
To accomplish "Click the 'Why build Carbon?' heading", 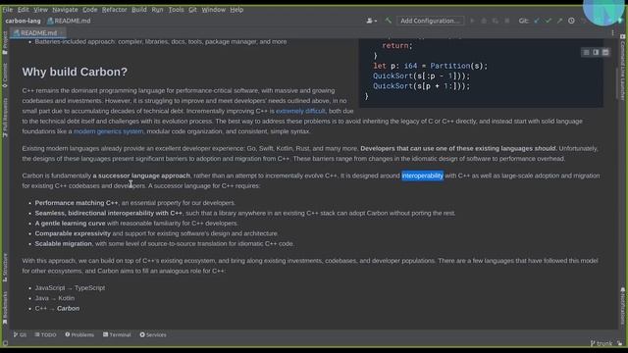I will point(75,72).
